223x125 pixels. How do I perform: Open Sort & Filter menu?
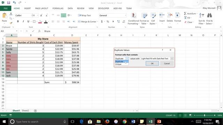click(x=202, y=19)
